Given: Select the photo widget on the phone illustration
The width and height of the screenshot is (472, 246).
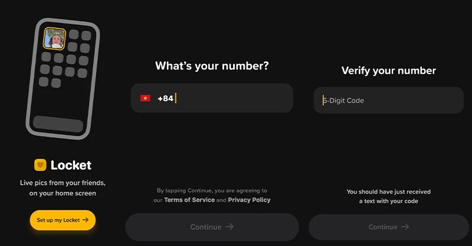Looking at the screenshot, I should 55,39.
